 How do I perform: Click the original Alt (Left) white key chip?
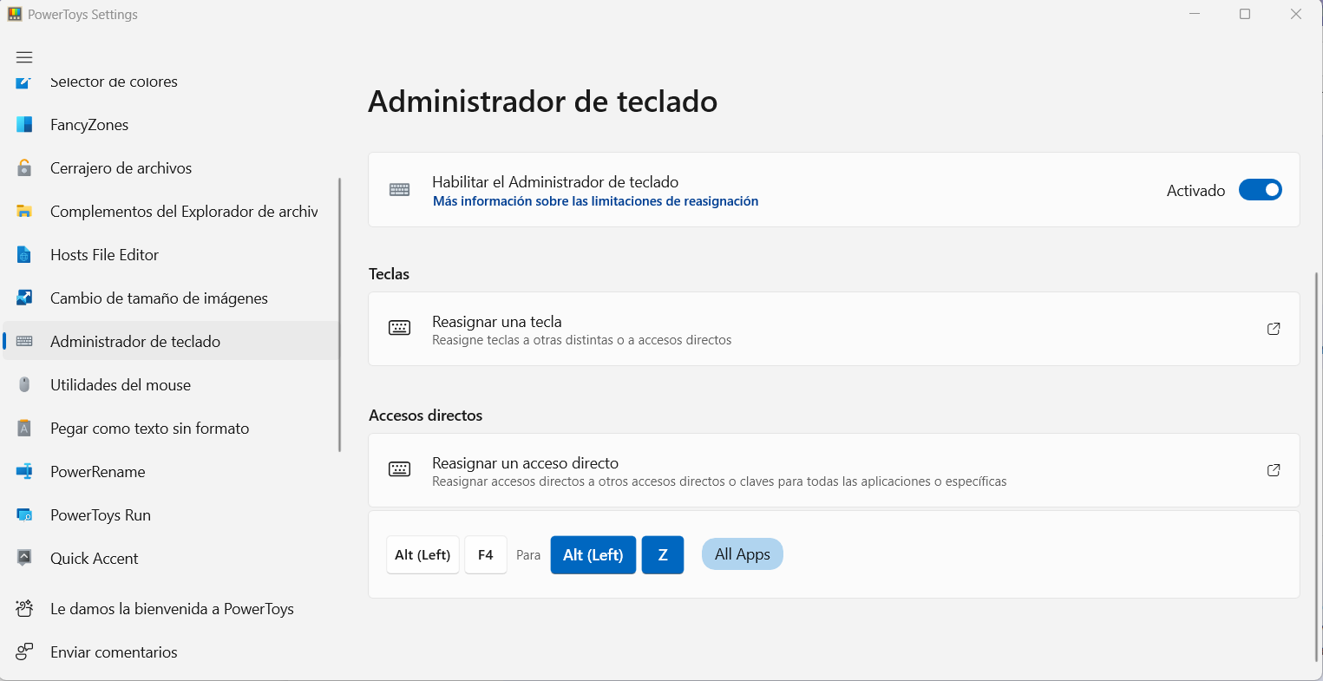[x=422, y=555]
